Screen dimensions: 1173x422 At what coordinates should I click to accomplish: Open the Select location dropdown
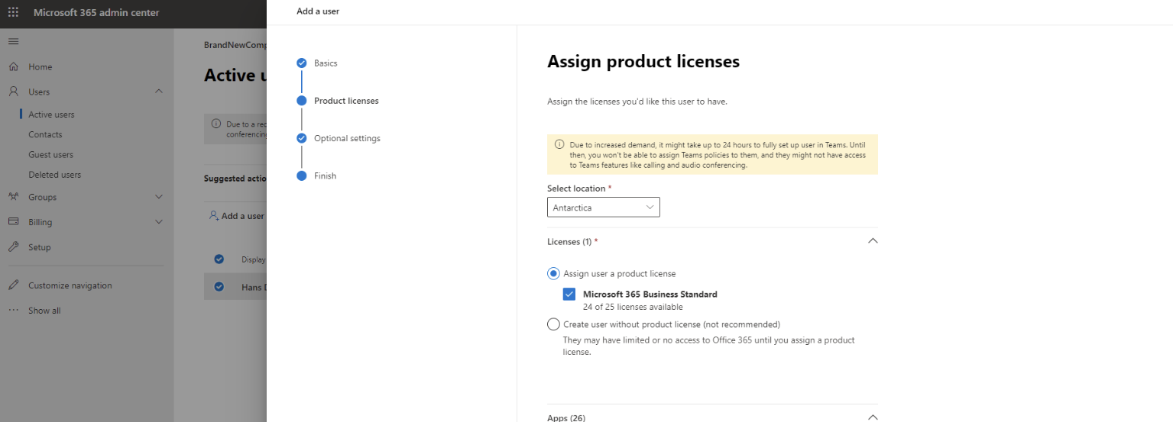pos(603,208)
